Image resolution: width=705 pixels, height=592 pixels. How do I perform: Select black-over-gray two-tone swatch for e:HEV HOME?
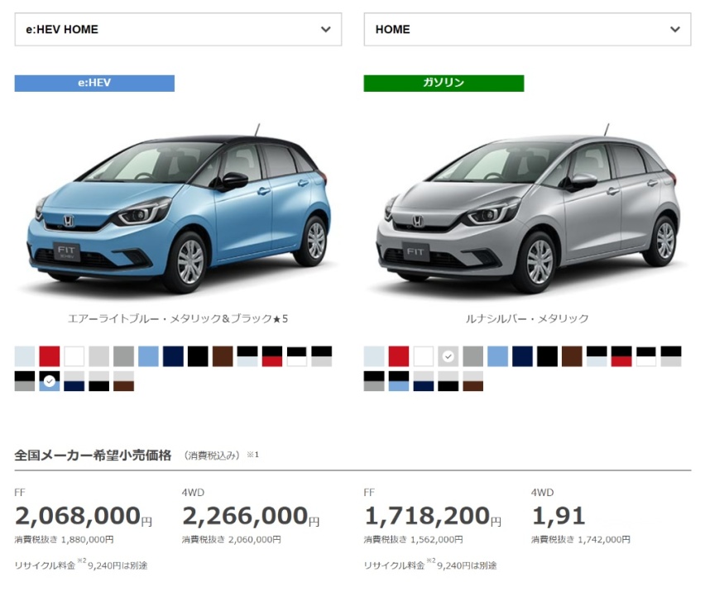(x=25, y=381)
